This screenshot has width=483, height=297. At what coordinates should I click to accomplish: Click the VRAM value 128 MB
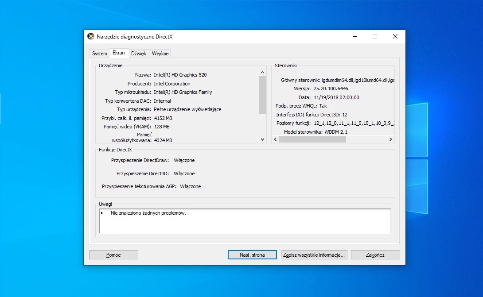coord(162,127)
